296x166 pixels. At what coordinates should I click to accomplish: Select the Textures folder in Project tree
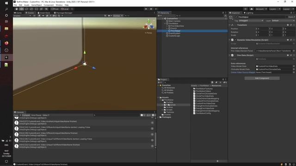tap(169, 112)
